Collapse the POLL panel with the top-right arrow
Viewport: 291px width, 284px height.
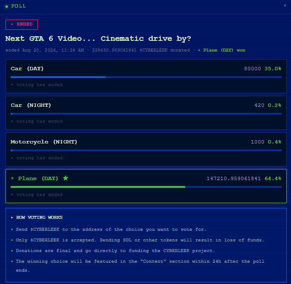tap(285, 6)
